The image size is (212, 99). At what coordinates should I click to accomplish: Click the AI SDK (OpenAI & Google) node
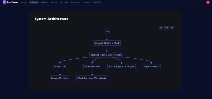pyautogui.click(x=122, y=67)
